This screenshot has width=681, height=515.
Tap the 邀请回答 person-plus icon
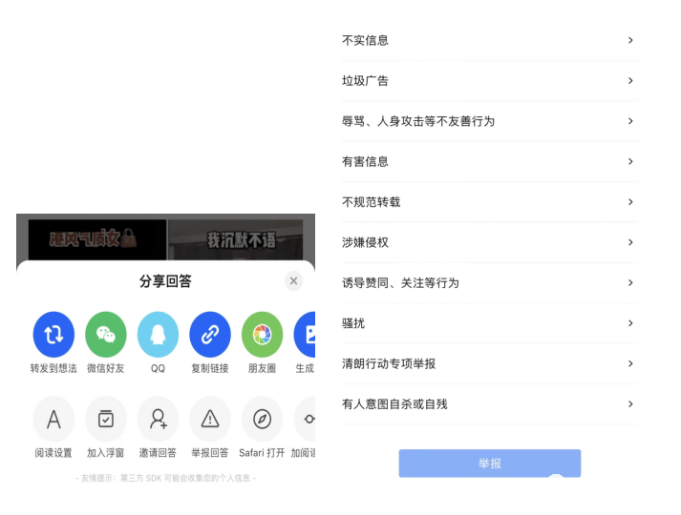158,419
